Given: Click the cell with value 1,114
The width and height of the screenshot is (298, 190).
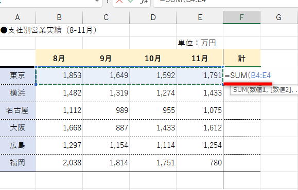Looking at the screenshot, I should click(x=153, y=145).
